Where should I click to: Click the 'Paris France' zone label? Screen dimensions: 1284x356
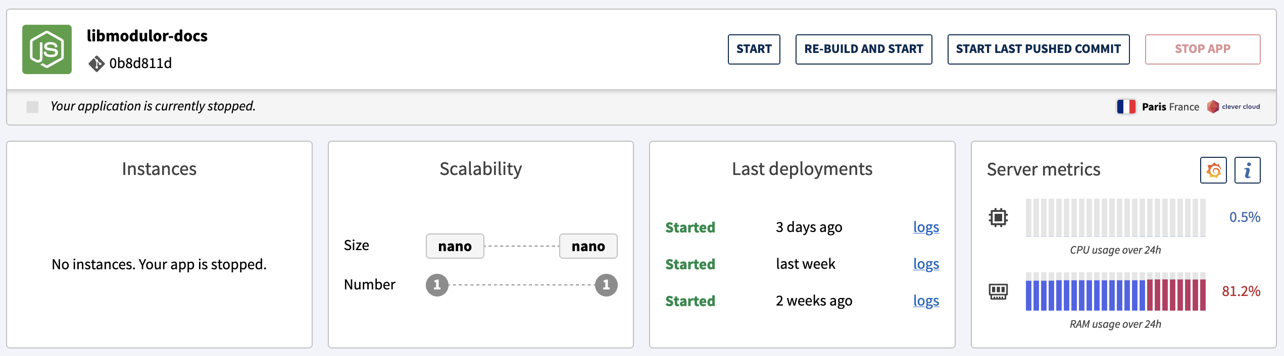(x=1170, y=107)
